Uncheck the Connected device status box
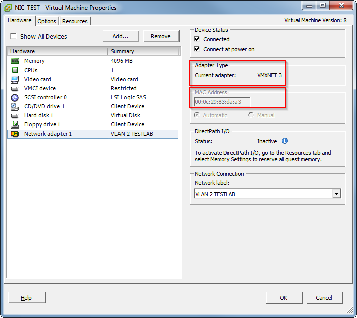 pyautogui.click(x=197, y=39)
